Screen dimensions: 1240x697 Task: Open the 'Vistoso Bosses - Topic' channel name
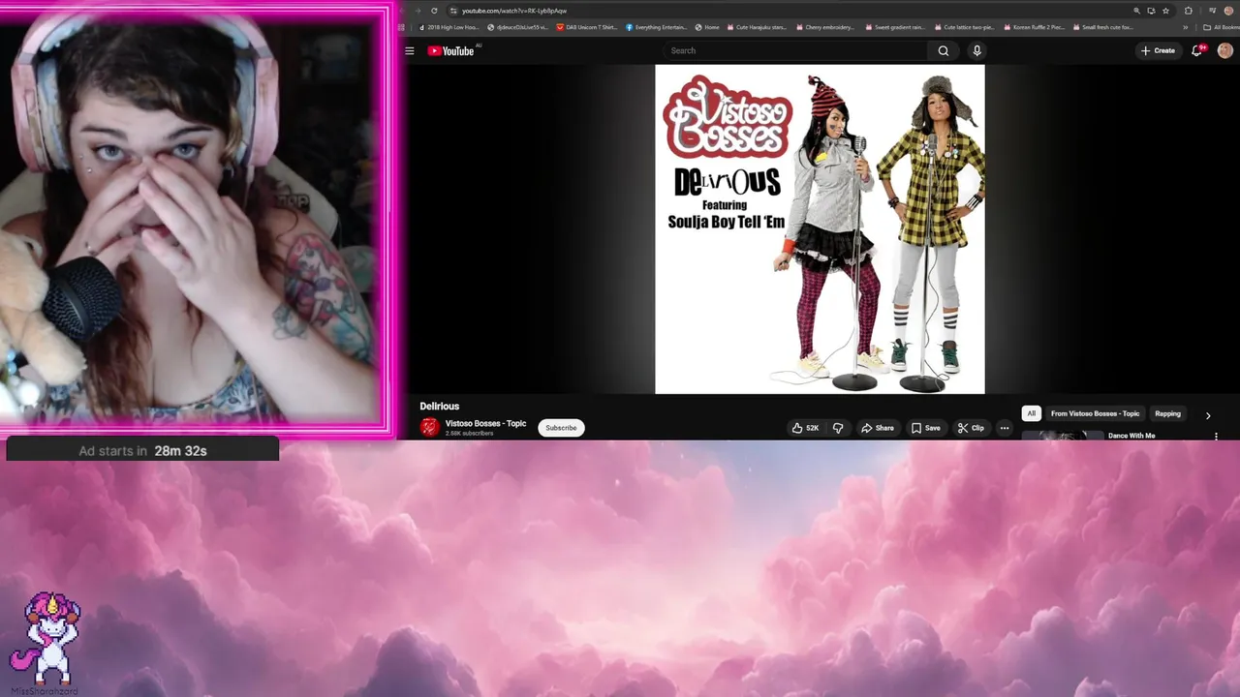(485, 423)
